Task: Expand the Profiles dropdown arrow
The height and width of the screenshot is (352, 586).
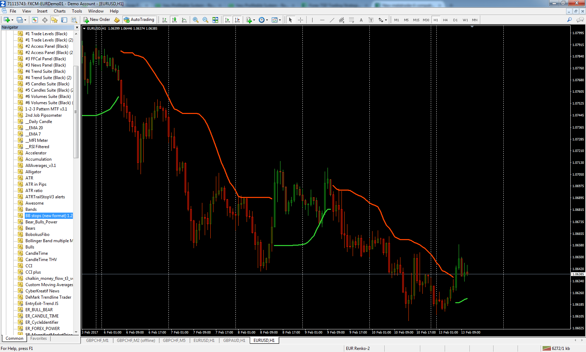Action: [25, 20]
